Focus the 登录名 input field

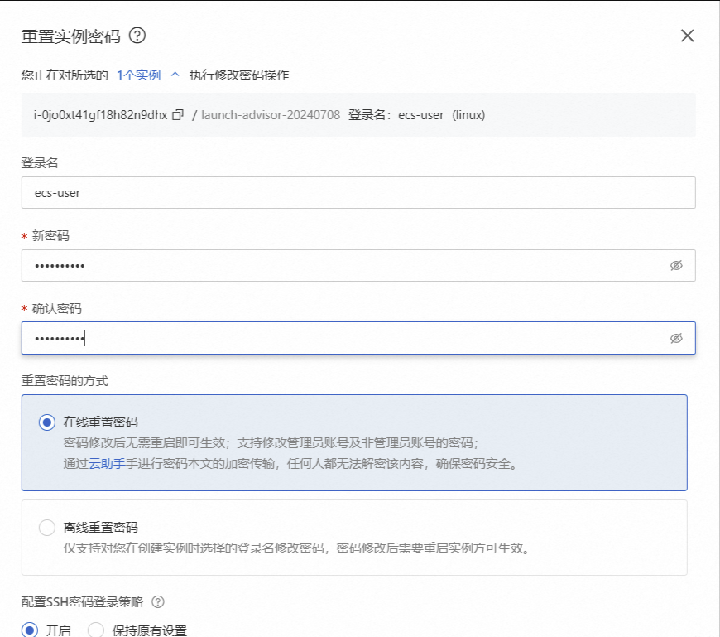[358, 193]
